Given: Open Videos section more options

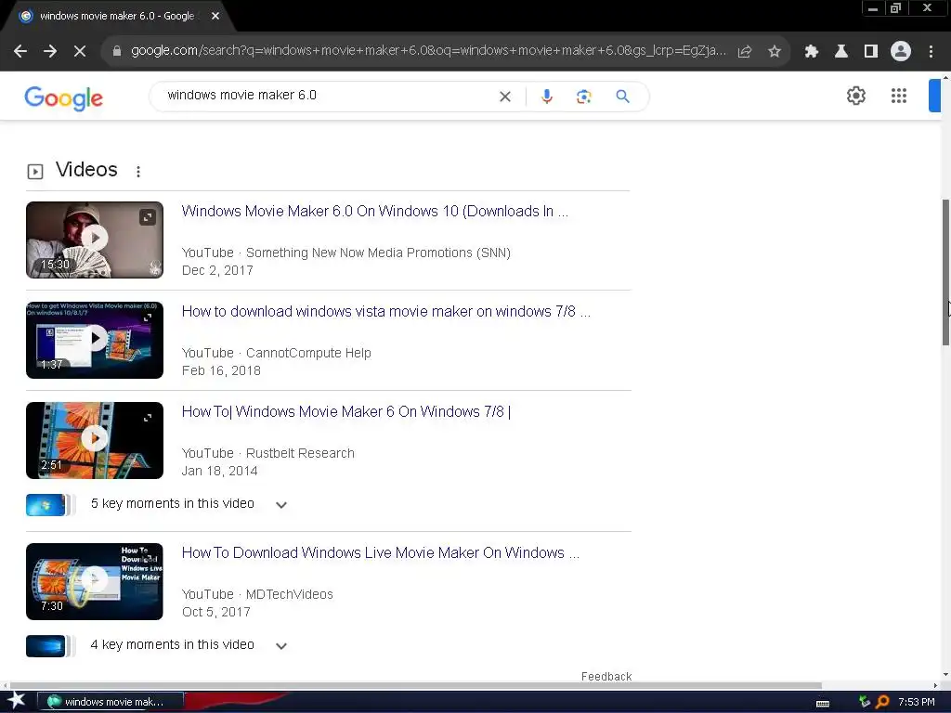Looking at the screenshot, I should click(138, 172).
